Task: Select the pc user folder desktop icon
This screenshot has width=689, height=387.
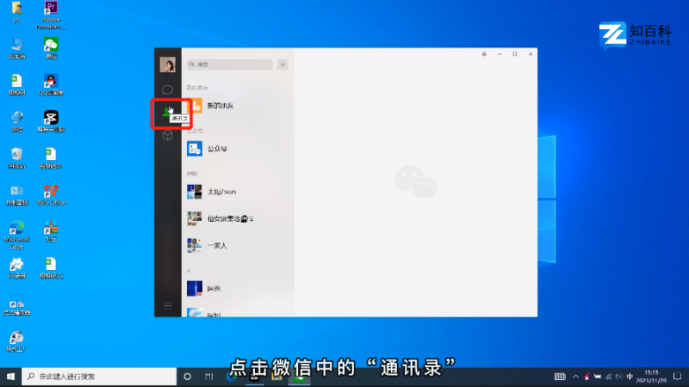Action: coord(16,12)
